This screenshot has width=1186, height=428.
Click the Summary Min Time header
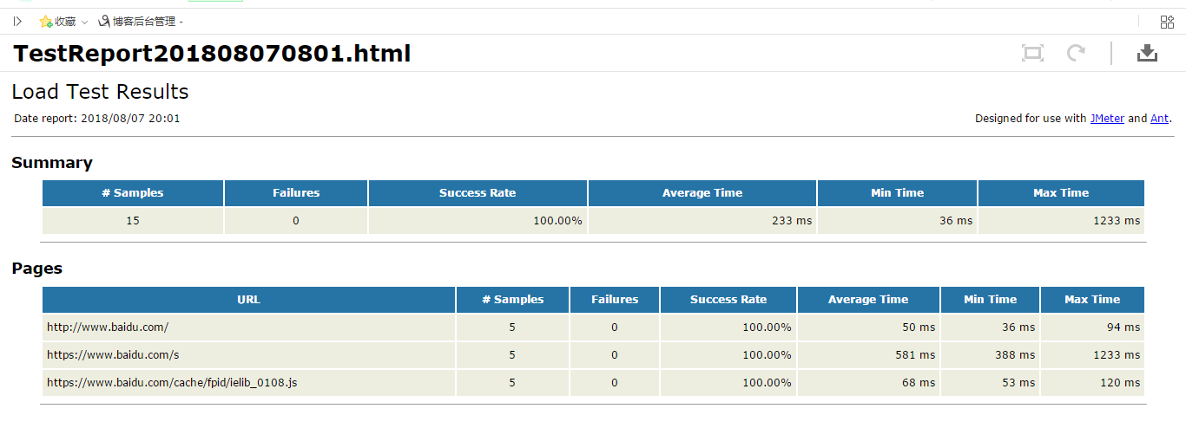point(898,193)
